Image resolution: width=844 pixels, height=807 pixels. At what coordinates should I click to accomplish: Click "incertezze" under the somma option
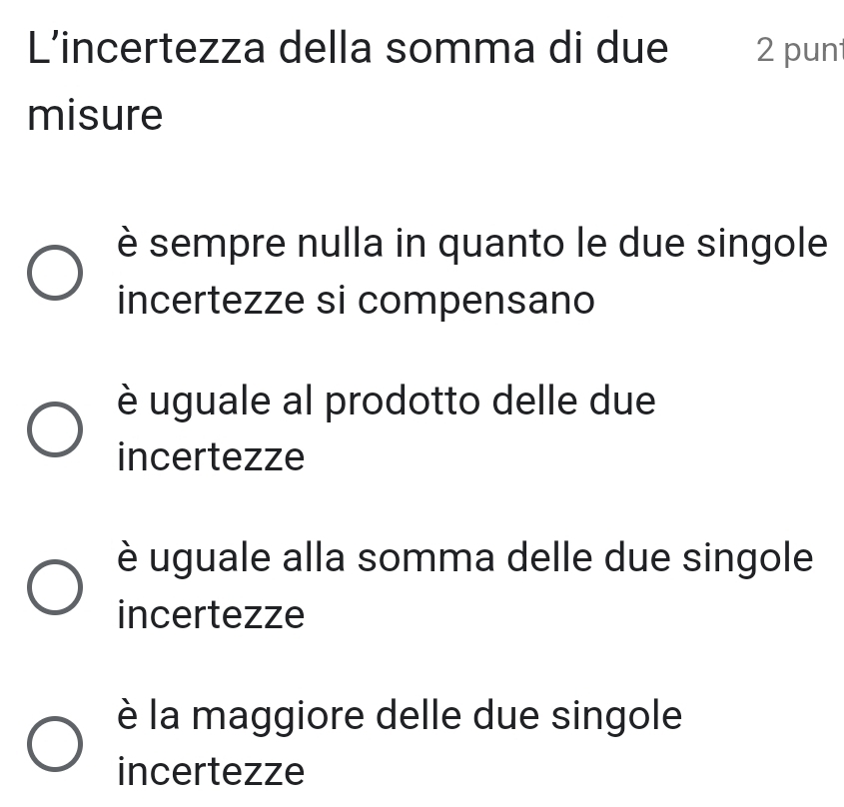pos(211,614)
